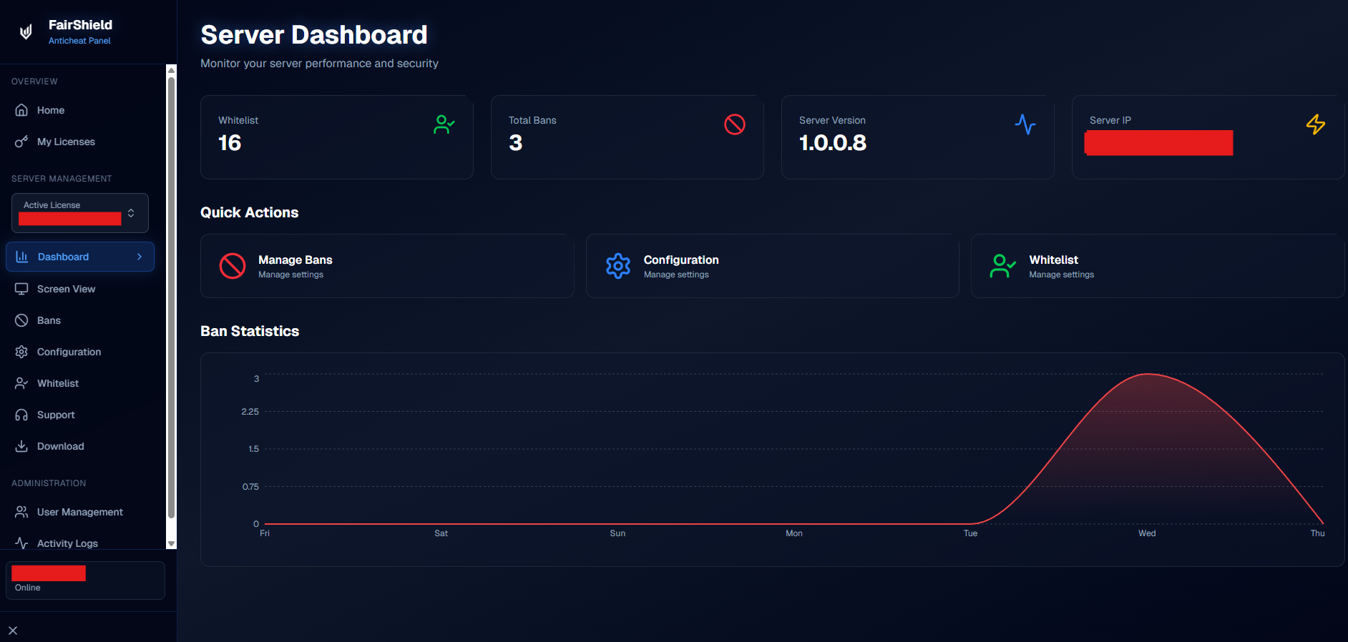Image resolution: width=1348 pixels, height=642 pixels.
Task: Open the Active License dropdown selector
Action: [x=80, y=213]
